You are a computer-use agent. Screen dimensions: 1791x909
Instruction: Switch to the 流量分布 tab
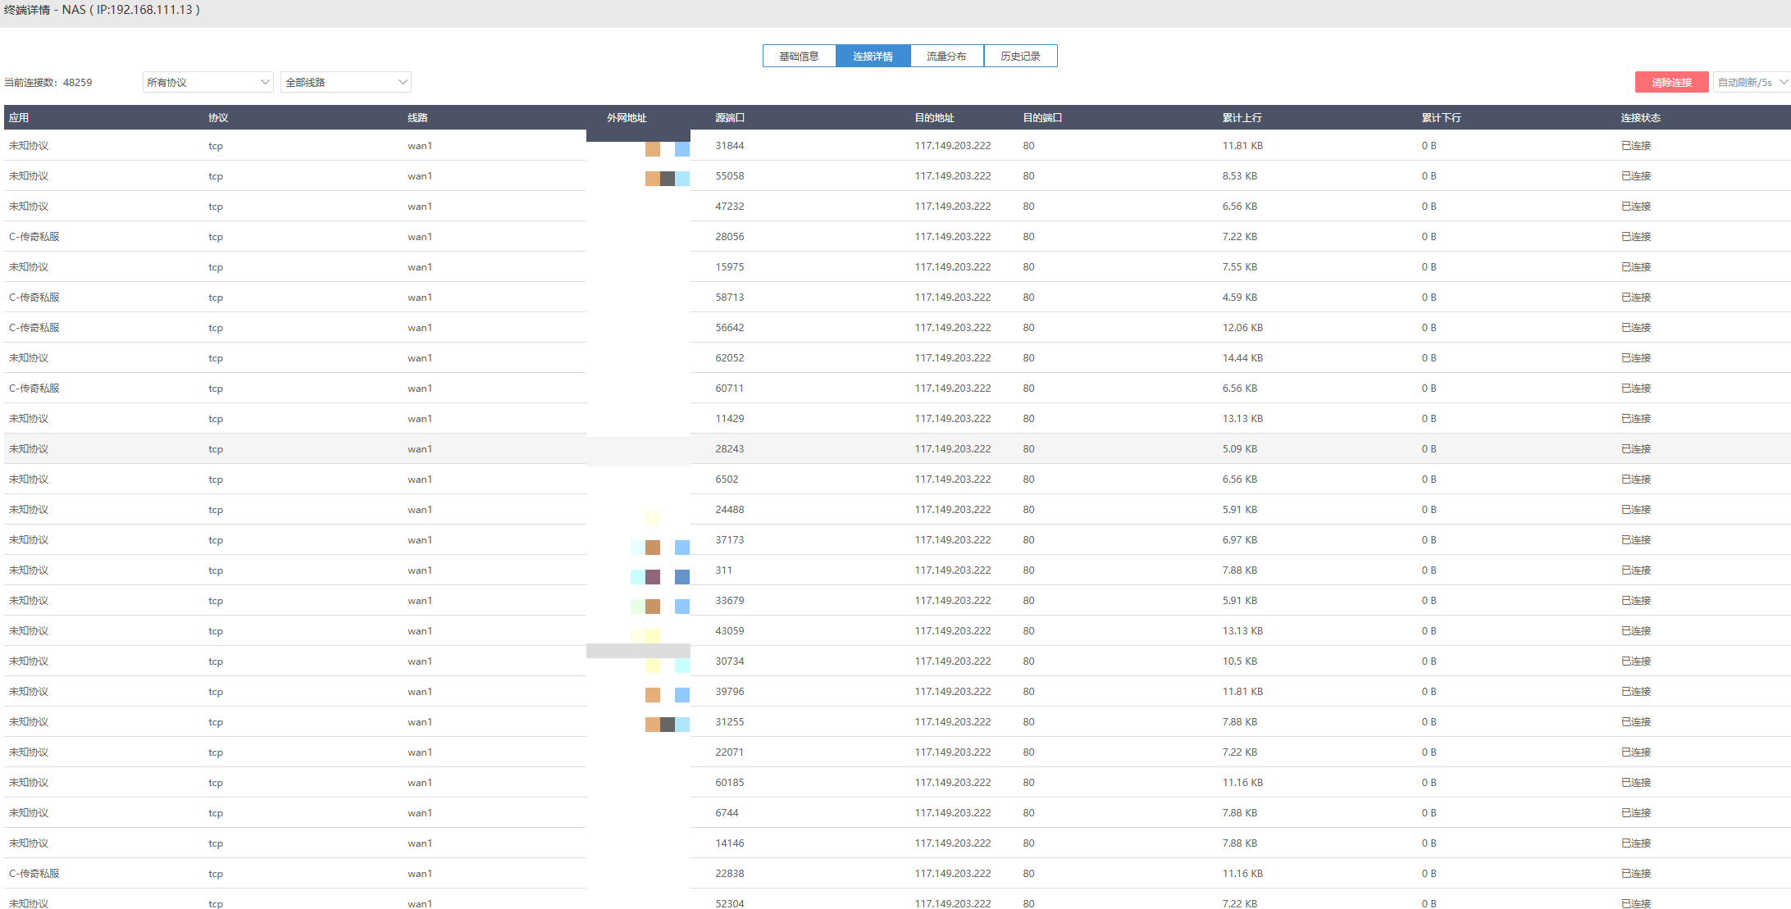946,56
